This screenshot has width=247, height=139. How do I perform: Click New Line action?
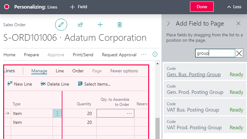point(20,84)
